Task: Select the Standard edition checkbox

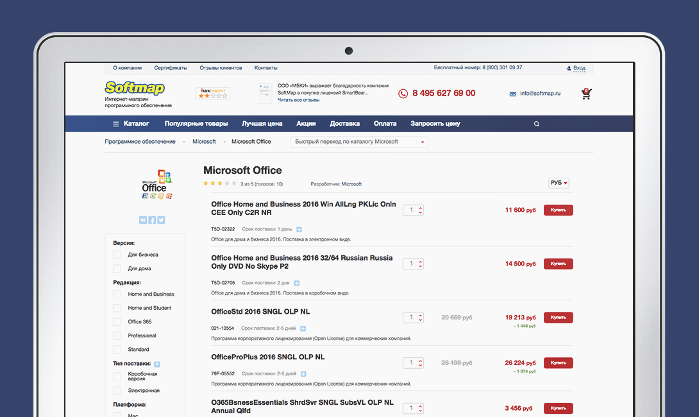Action: [x=117, y=350]
